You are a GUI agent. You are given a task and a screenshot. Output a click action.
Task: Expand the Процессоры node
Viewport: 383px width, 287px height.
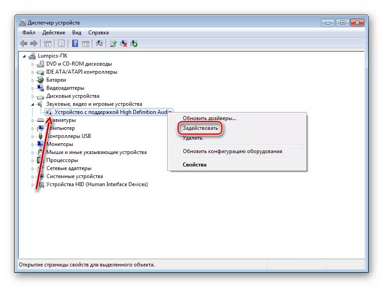pos(33,161)
